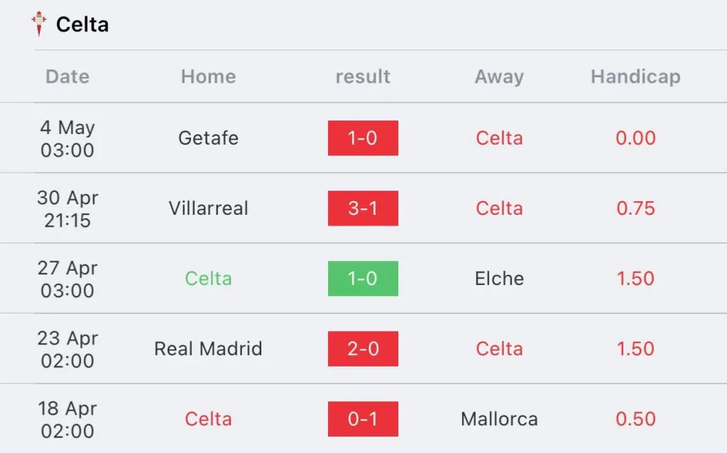This screenshot has height=453, width=727.
Task: Select the 4 May 03:00 match date
Action: click(x=67, y=138)
